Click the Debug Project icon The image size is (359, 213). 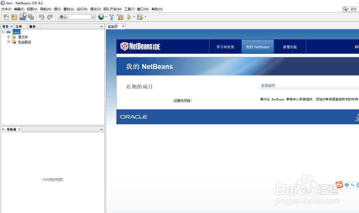point(140,17)
